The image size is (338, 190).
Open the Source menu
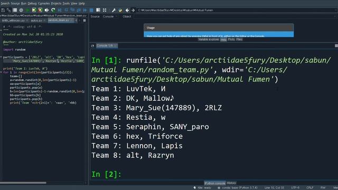(15, 4)
